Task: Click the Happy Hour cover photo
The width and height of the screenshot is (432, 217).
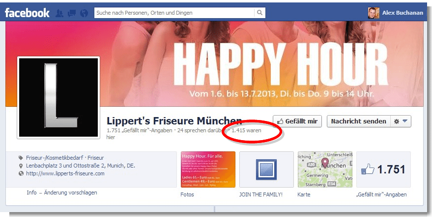Action: (x=214, y=64)
